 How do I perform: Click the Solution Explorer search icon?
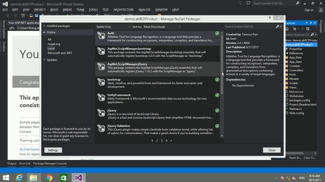312,35
